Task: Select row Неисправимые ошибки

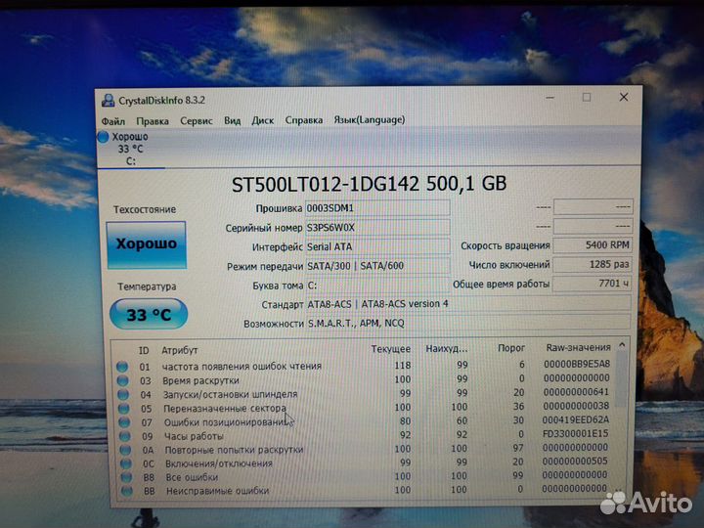Action: 364,490
